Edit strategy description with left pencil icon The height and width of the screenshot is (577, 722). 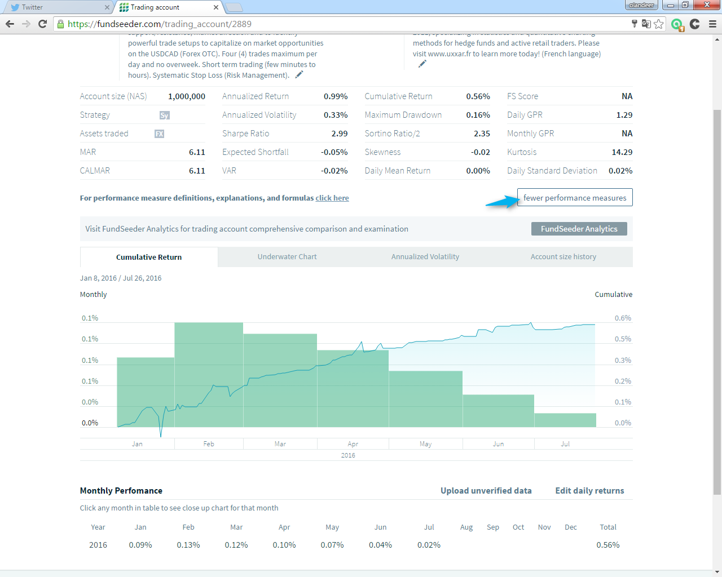coord(299,74)
